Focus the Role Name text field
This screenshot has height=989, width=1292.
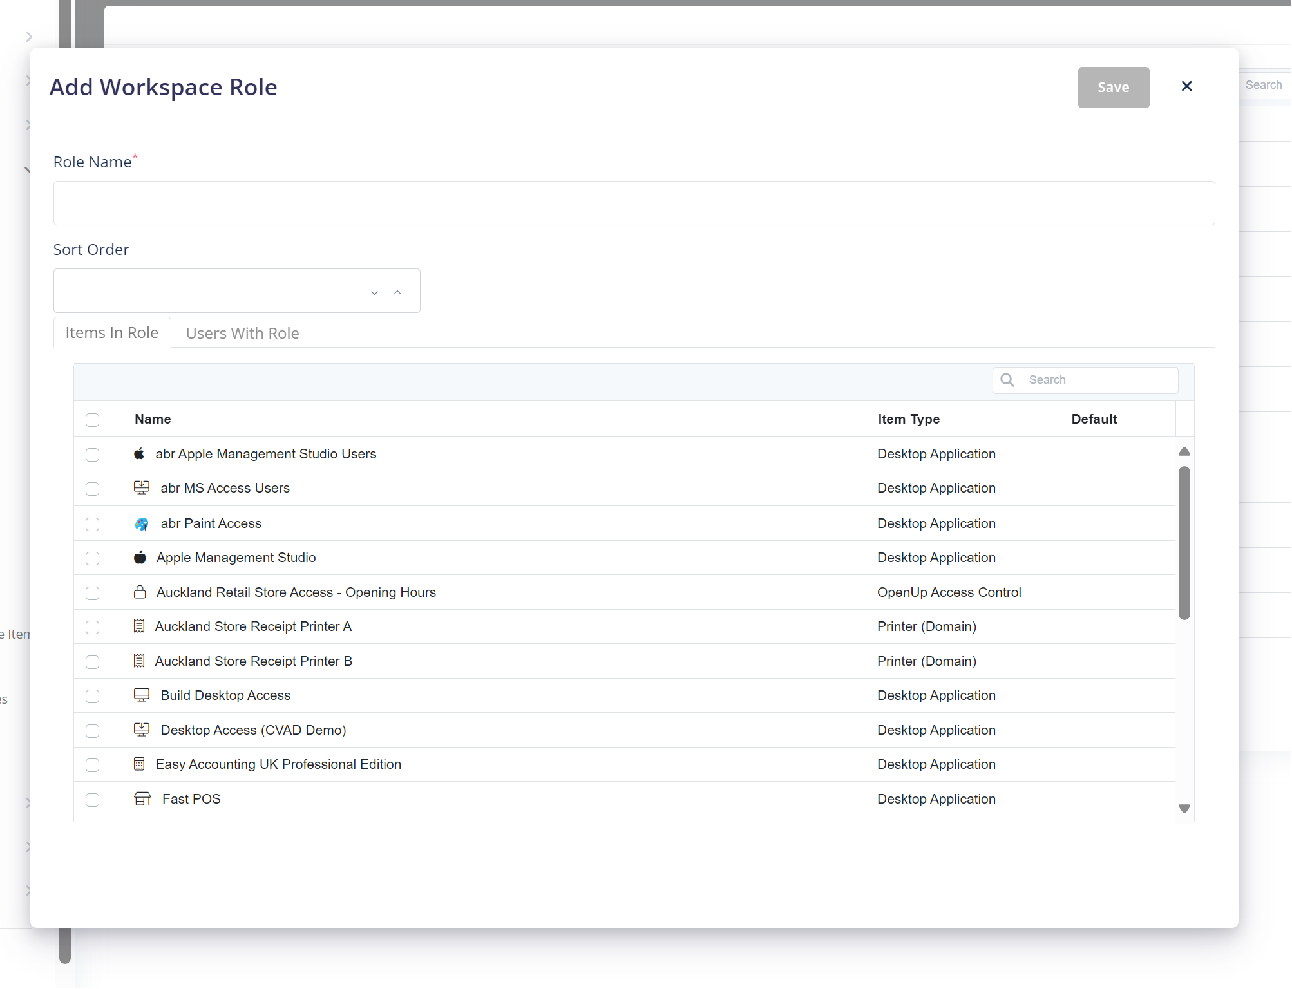[634, 203]
